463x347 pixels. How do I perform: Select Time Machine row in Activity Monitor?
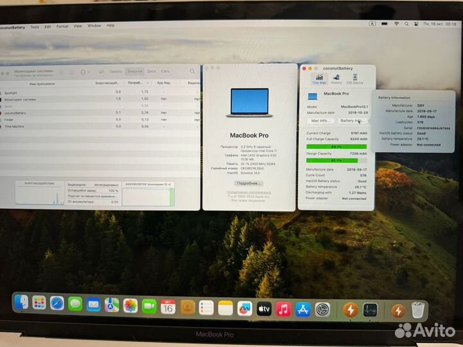(x=100, y=127)
